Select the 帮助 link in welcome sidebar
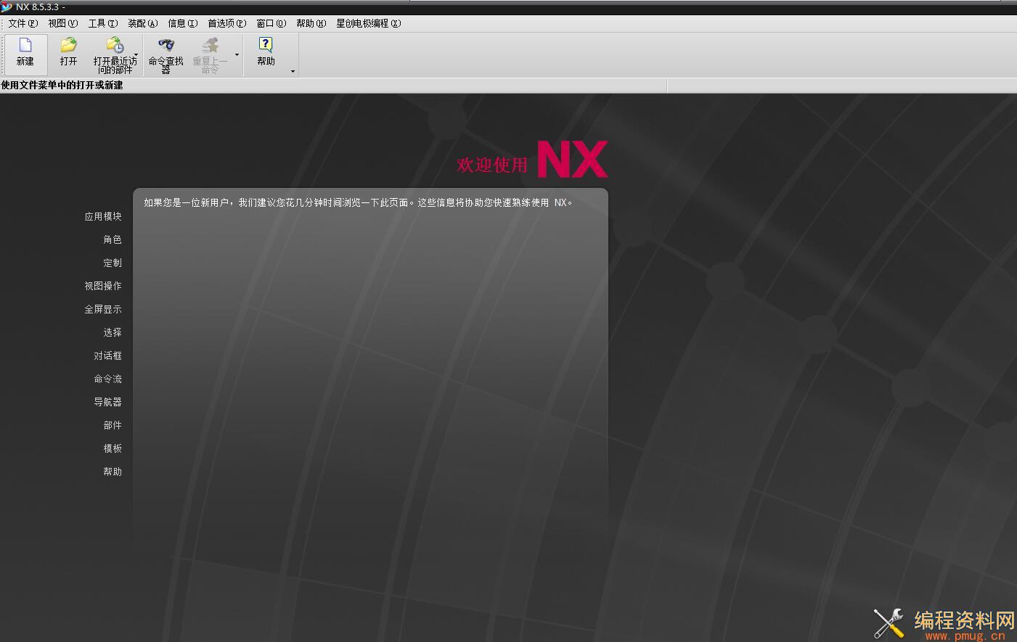This screenshot has width=1017, height=642. point(113,472)
